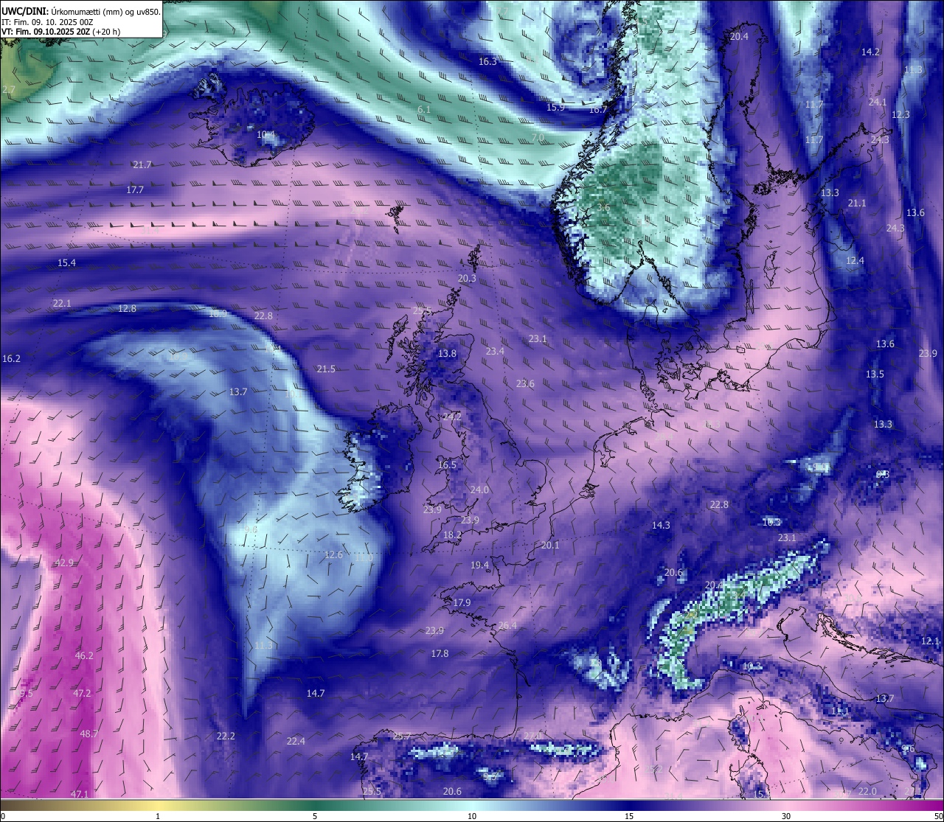
Task: Click the map value '26.4'
Action: [x=507, y=625]
